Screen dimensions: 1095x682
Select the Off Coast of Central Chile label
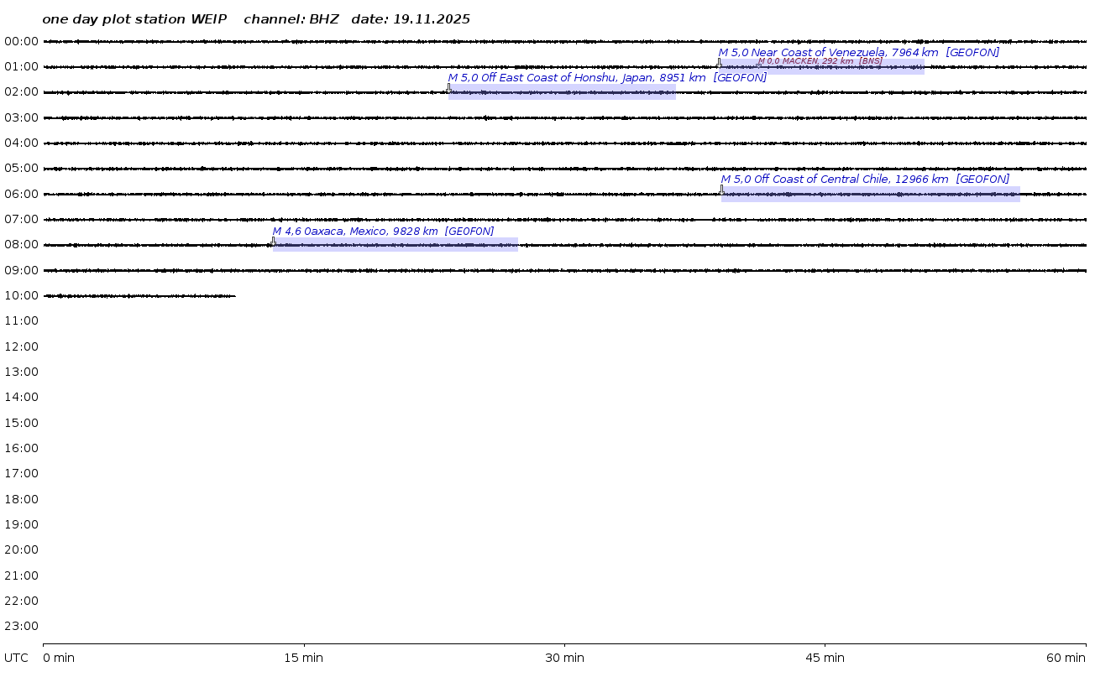click(x=864, y=180)
